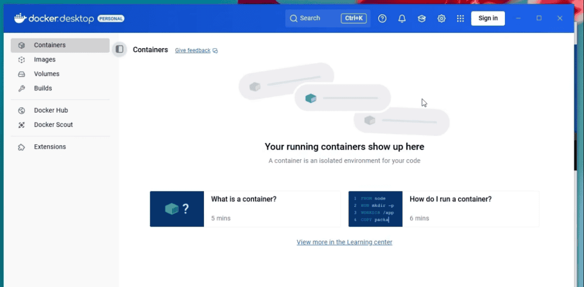Image resolution: width=584 pixels, height=287 pixels.
Task: Select Builds in the sidebar
Action: coord(43,88)
